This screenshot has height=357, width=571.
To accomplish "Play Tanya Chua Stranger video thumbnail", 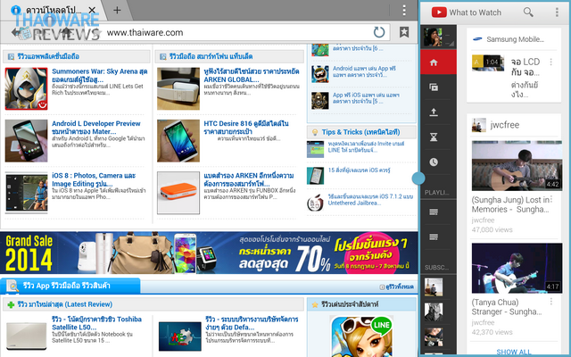I will [517, 268].
